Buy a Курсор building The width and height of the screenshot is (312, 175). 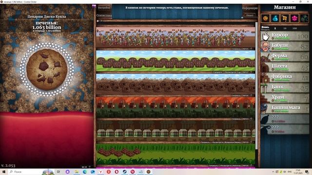point(285,36)
